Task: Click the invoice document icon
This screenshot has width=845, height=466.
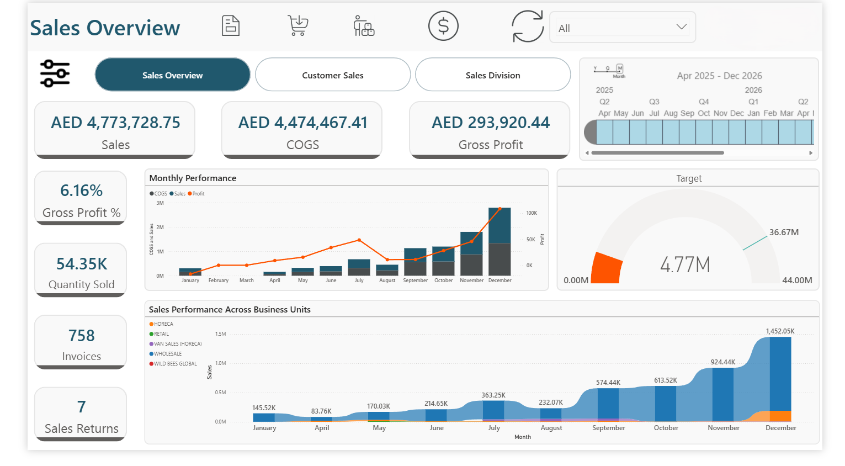Action: coord(230,25)
